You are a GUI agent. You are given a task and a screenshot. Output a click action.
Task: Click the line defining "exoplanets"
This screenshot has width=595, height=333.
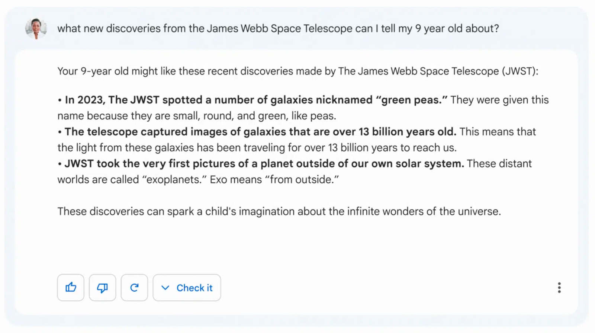(198, 180)
